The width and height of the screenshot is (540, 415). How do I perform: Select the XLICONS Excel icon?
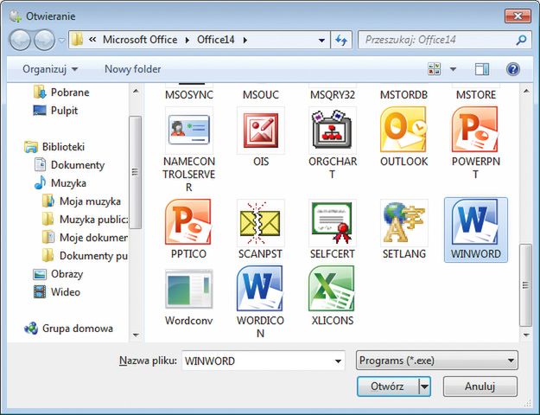[332, 289]
